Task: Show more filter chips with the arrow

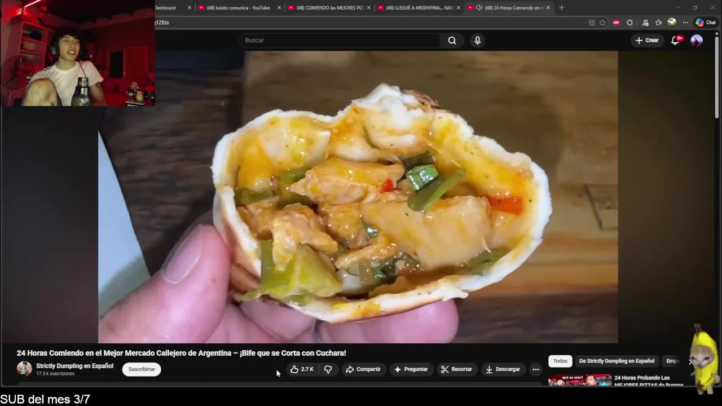Action: (x=689, y=361)
